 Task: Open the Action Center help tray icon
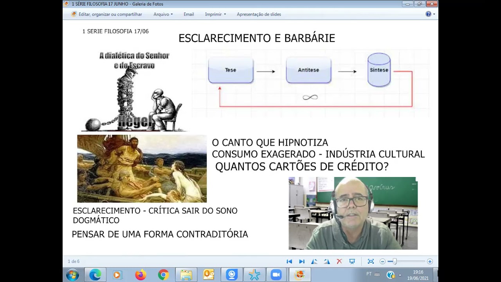pyautogui.click(x=391, y=275)
